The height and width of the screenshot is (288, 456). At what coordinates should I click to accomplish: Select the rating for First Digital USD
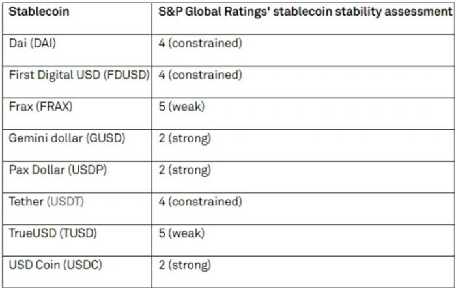[200, 75]
